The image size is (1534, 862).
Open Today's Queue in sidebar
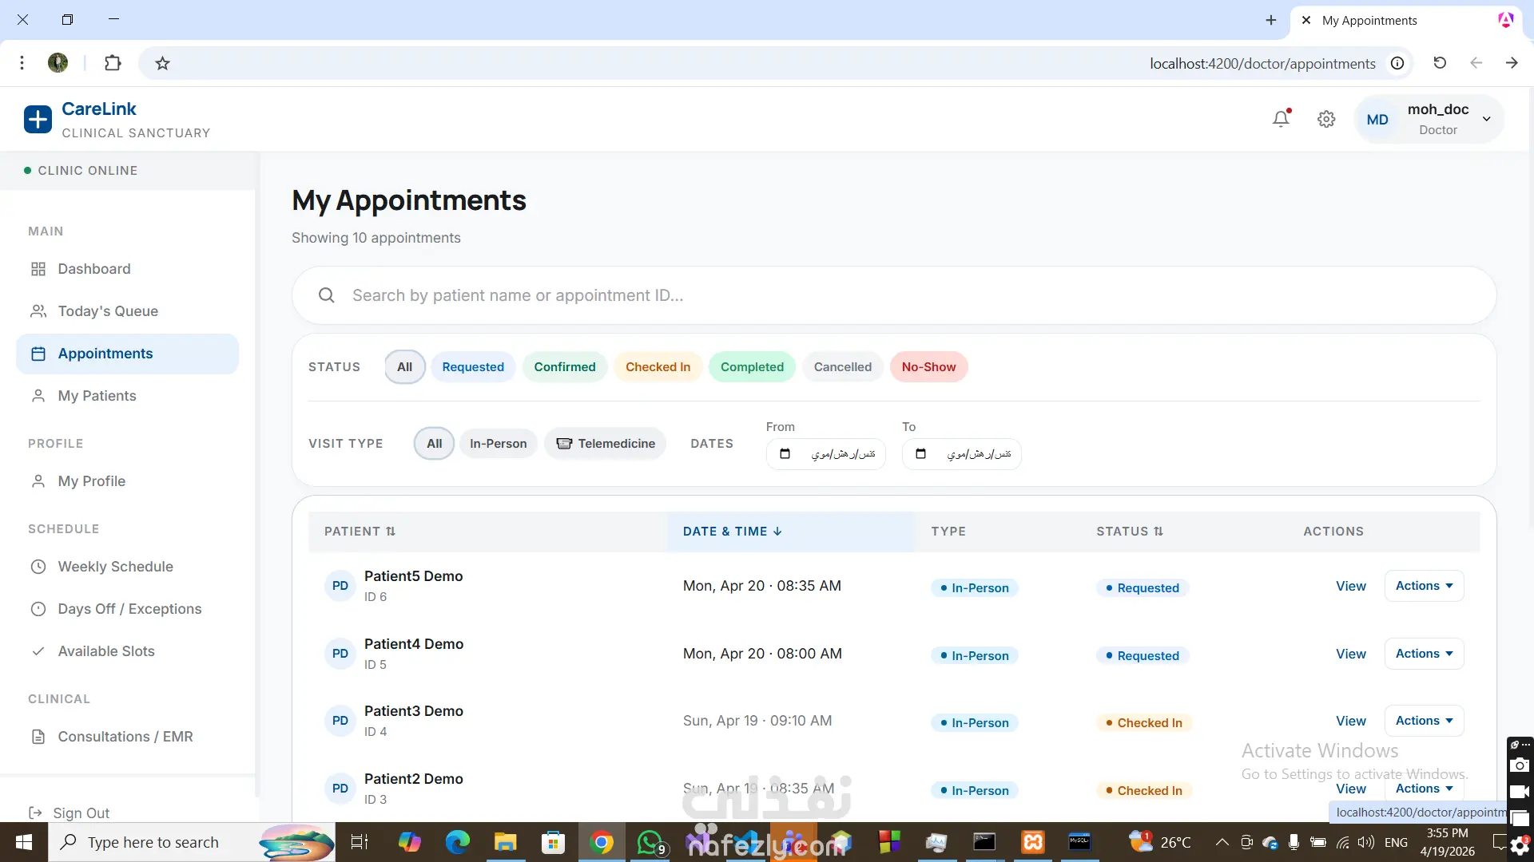(128, 311)
